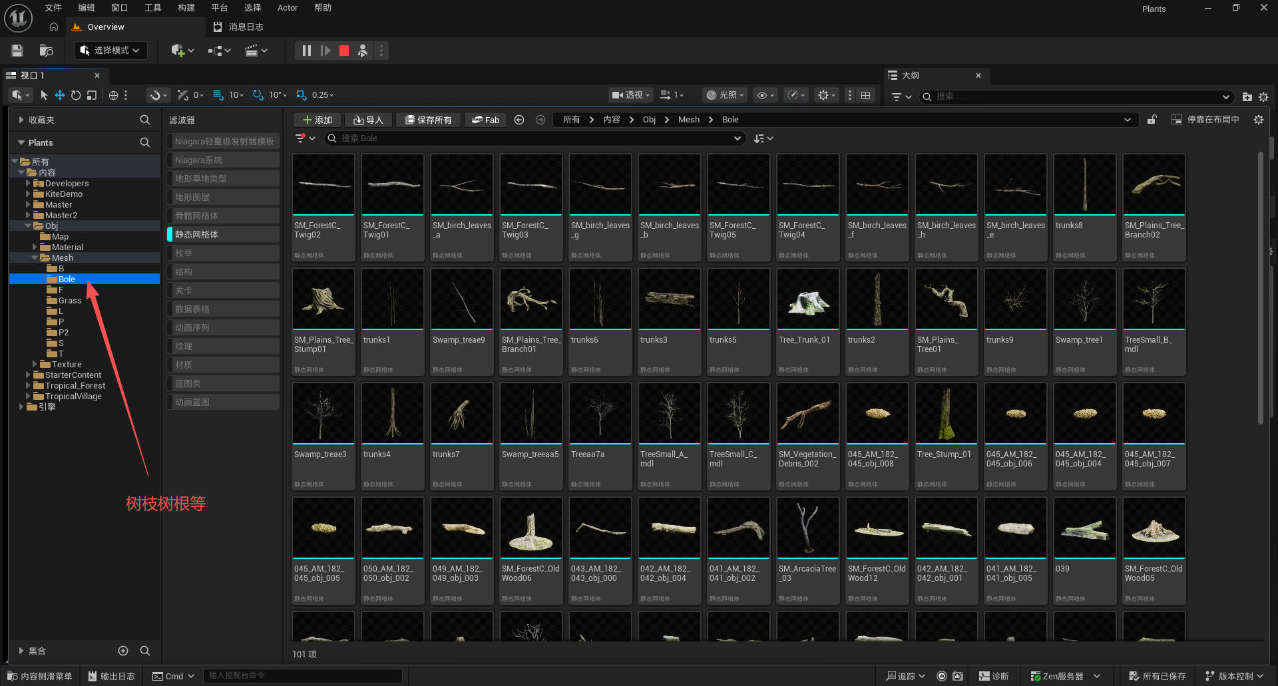Click the asset view vertical scrollbar

pos(1260,288)
